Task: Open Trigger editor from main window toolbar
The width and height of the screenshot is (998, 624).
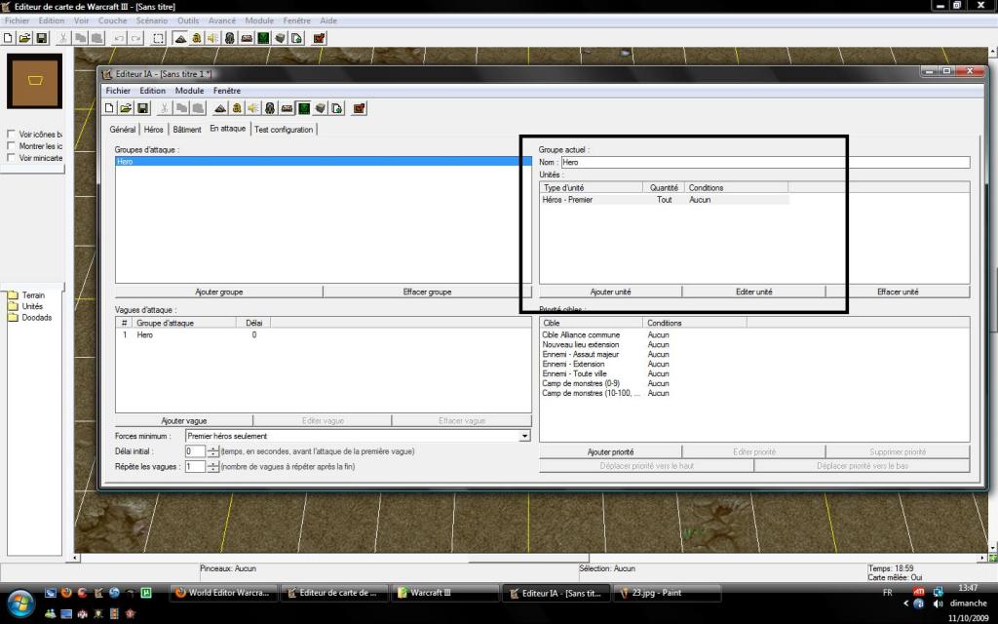Action: pyautogui.click(x=197, y=38)
